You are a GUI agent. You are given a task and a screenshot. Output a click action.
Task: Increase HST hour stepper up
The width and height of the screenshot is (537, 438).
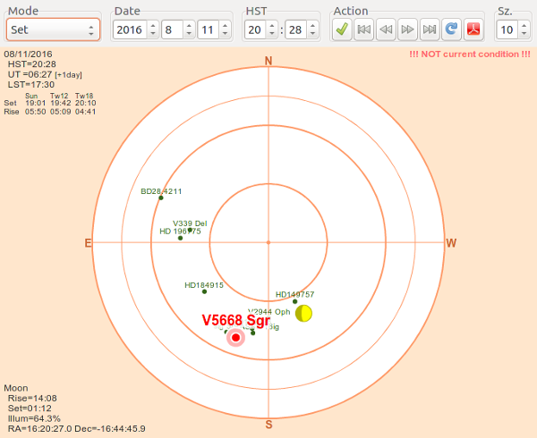271,26
